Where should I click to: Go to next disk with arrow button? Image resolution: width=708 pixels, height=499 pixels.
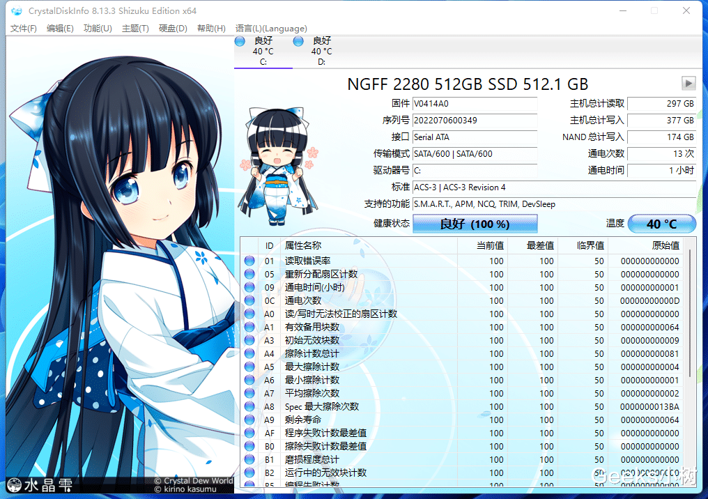pos(688,84)
